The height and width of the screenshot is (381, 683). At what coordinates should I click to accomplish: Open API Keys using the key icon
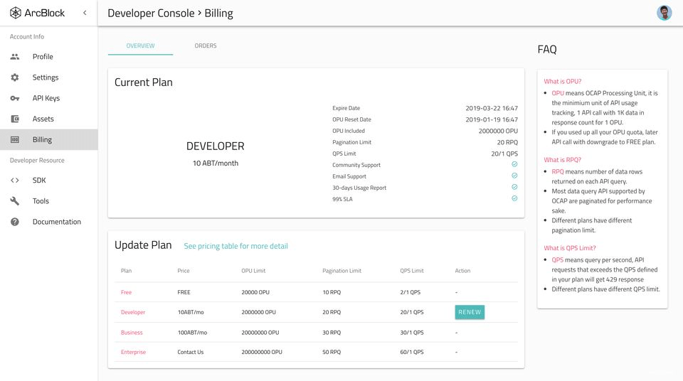(15, 98)
